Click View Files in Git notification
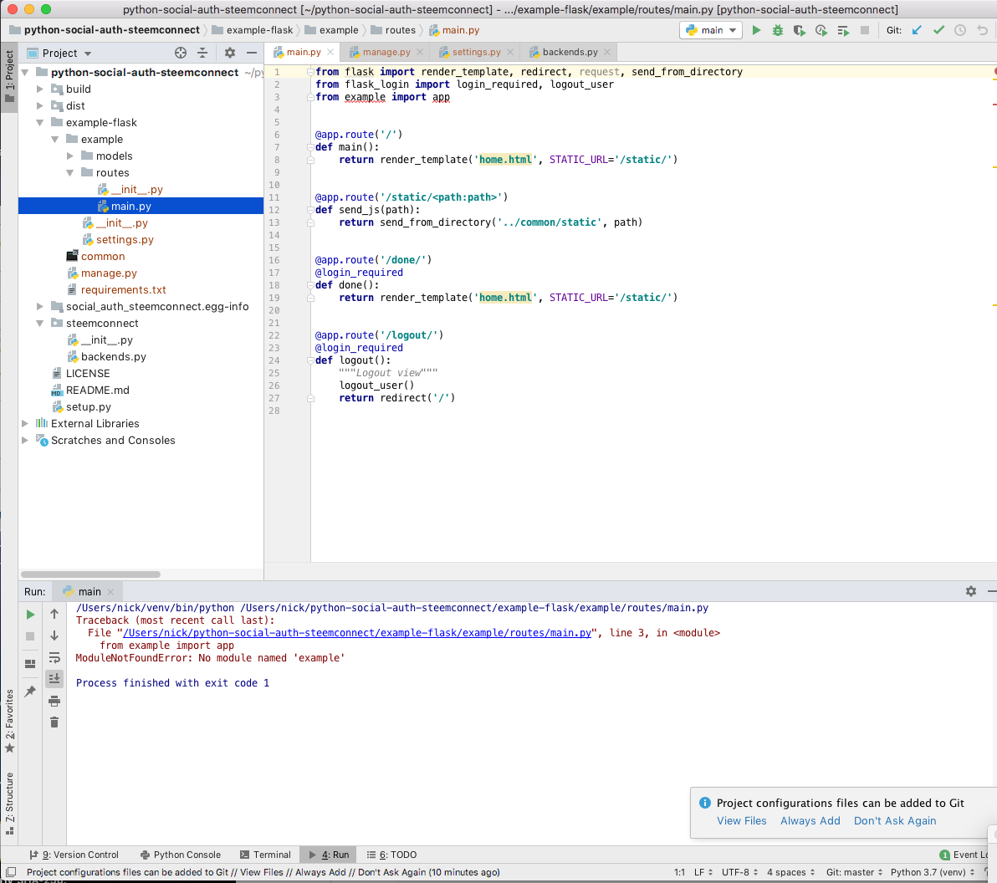The image size is (997, 883). (741, 820)
